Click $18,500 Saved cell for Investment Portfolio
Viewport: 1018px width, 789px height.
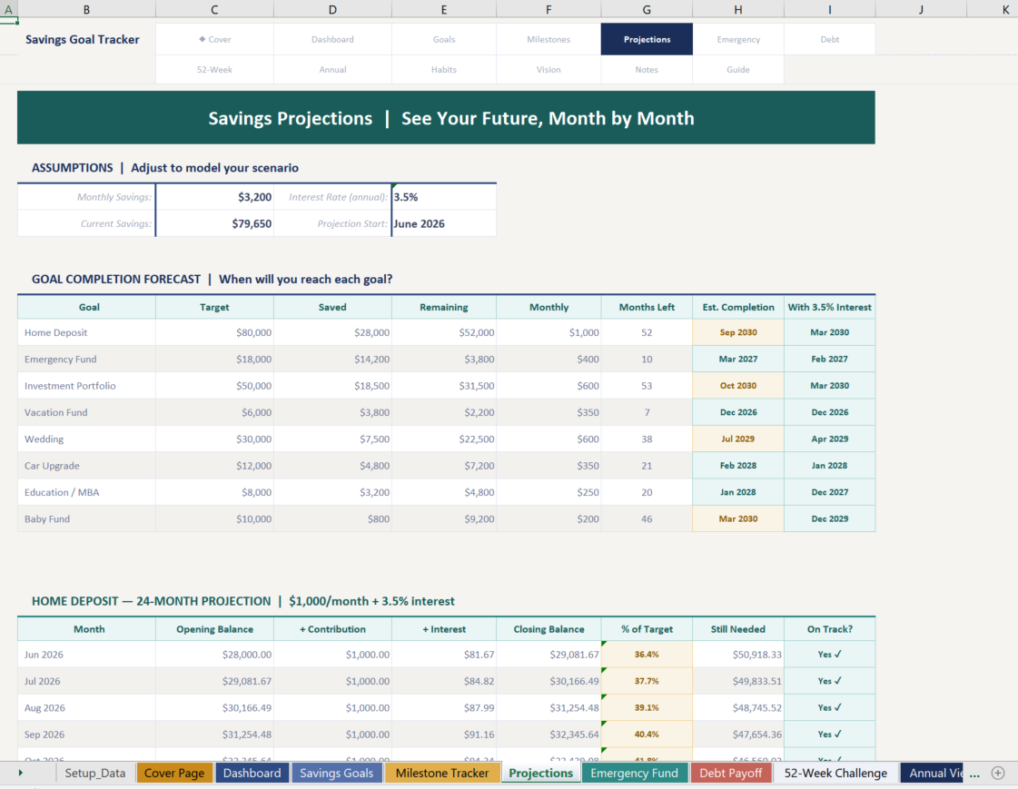tap(332, 385)
